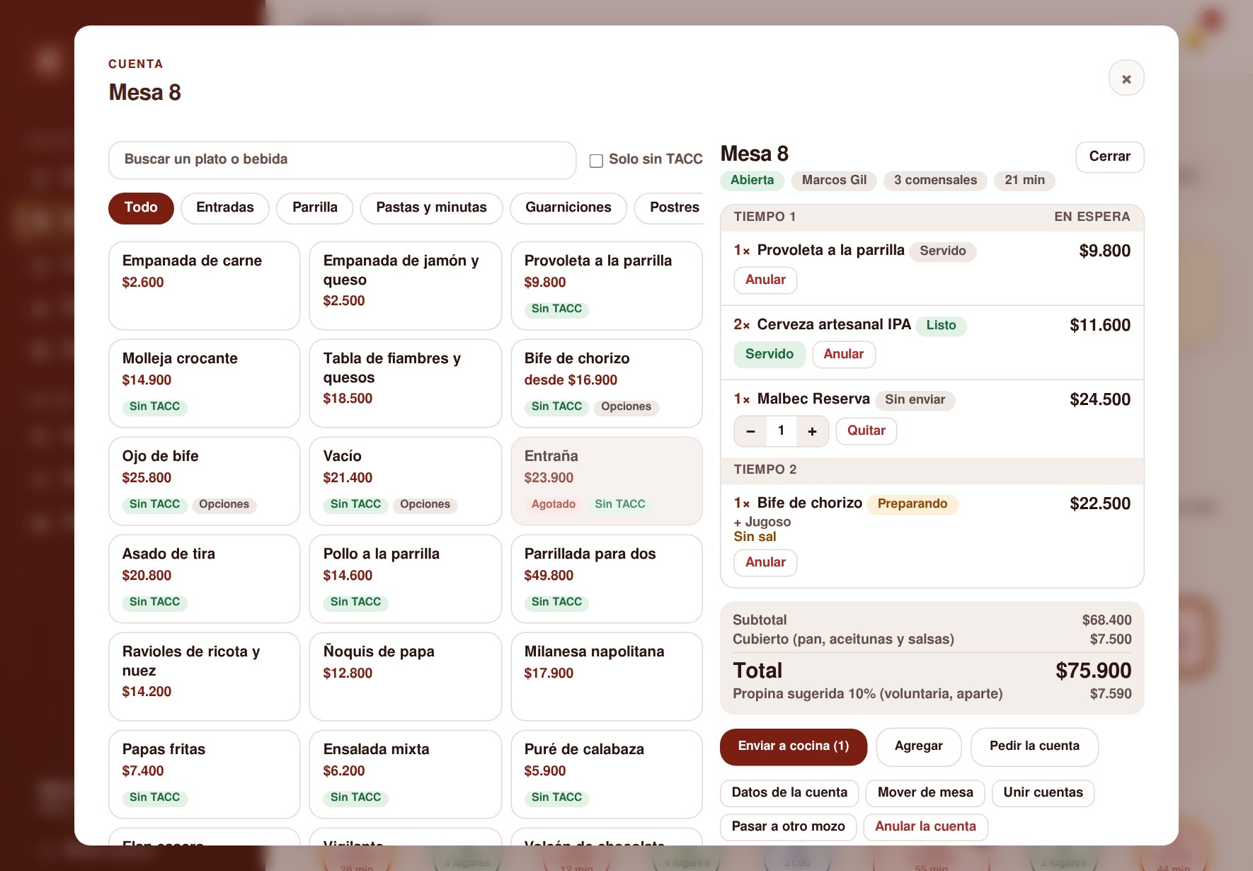Choose the Tabla de fiambres y quesos card
Viewport: 1253px width, 871px height.
406,384
